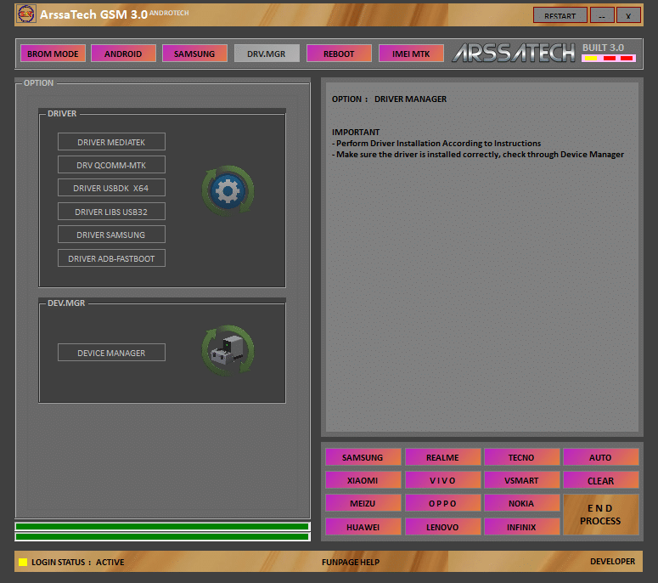Click the device manager computer icon

click(227, 349)
